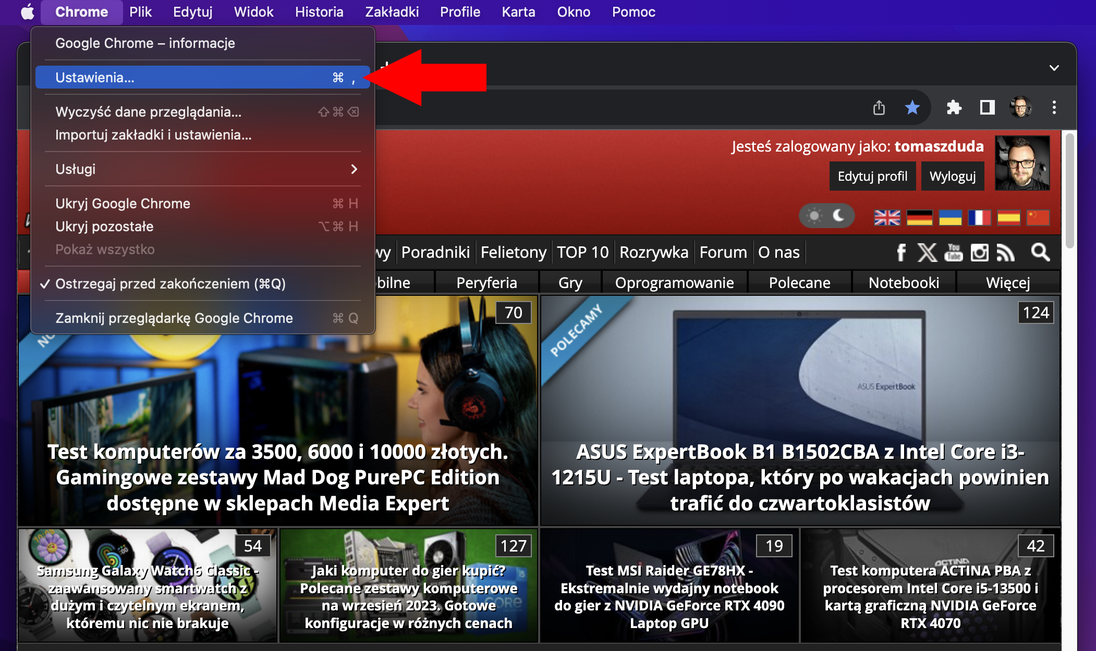Toggle the Chrome side panel icon
1096x651 pixels.
(x=987, y=107)
